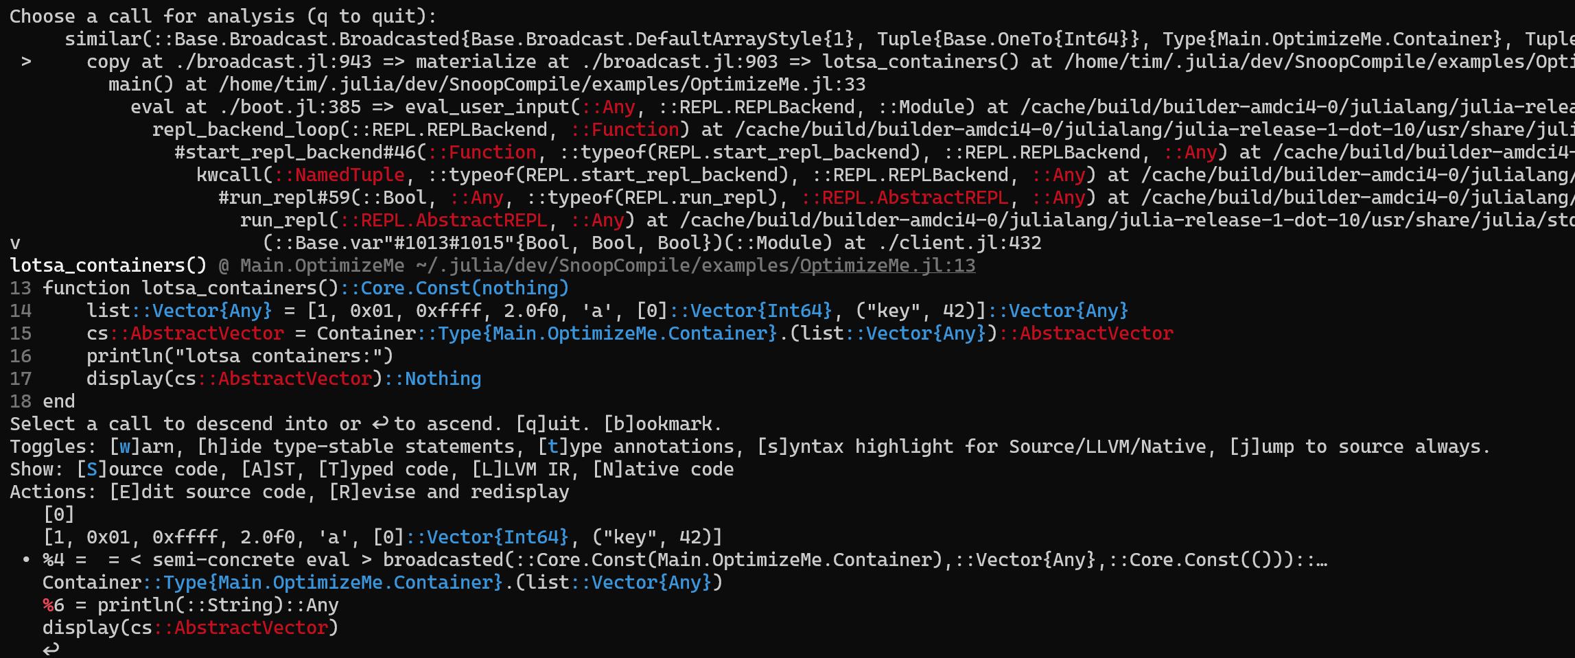1575x658 pixels.
Task: Click [E]dit source code action
Action: coord(207,492)
